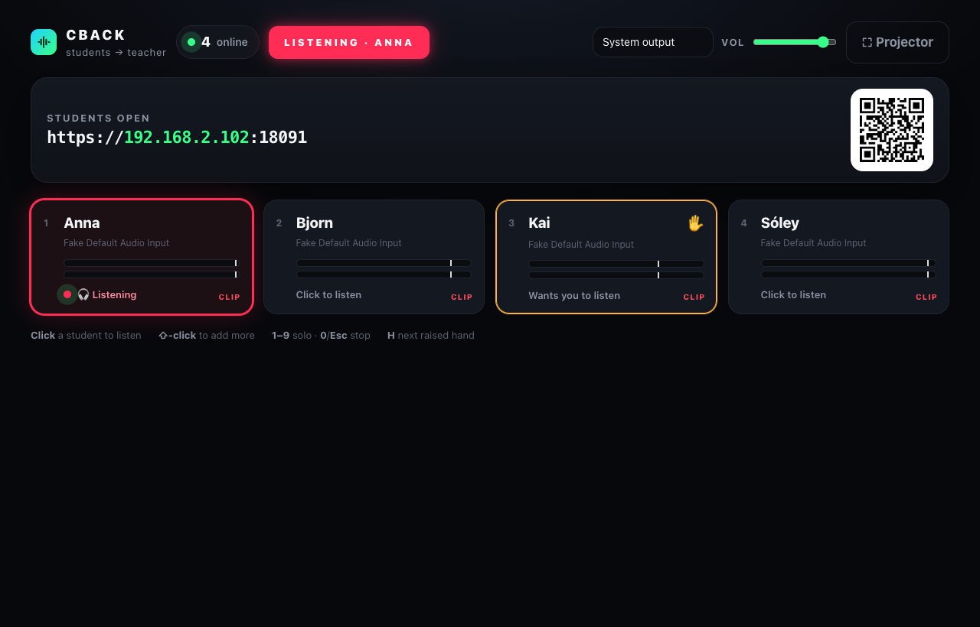Click the "Click a student to listen" hint

(x=86, y=336)
